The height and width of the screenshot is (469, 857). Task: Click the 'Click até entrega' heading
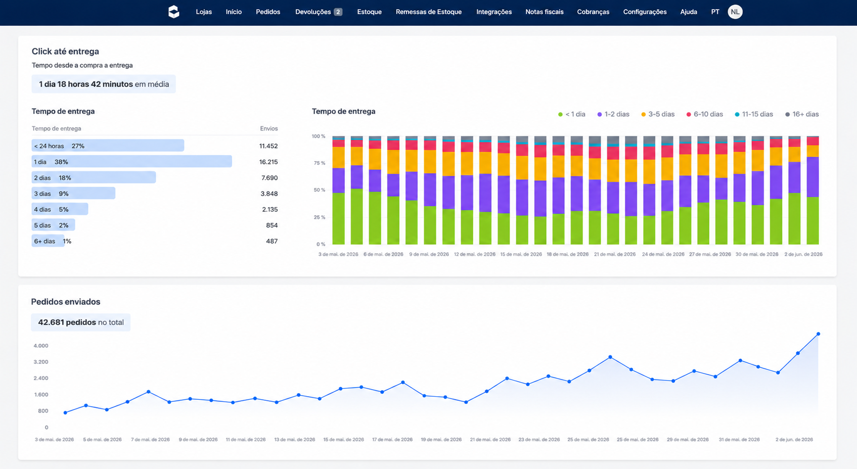click(65, 52)
